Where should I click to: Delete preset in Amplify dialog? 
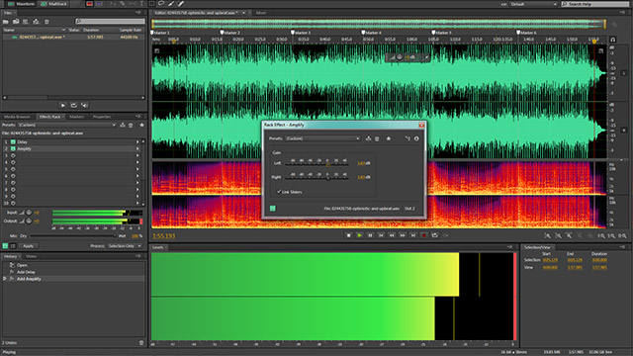(x=377, y=138)
